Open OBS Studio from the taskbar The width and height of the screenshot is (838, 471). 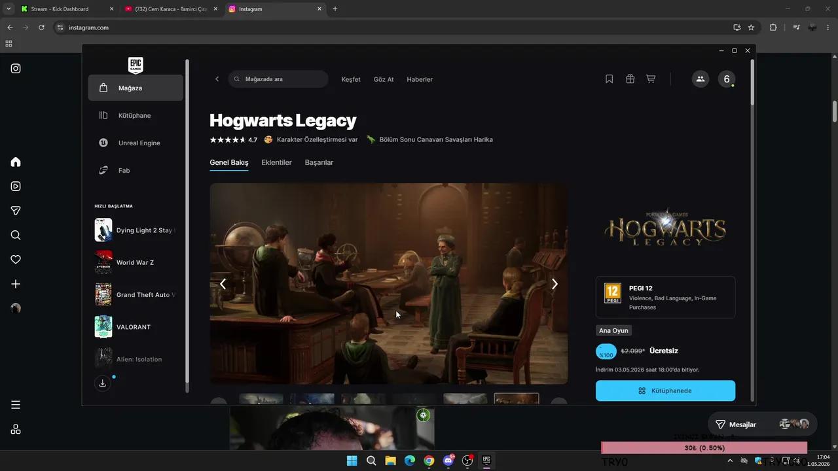[467, 461]
